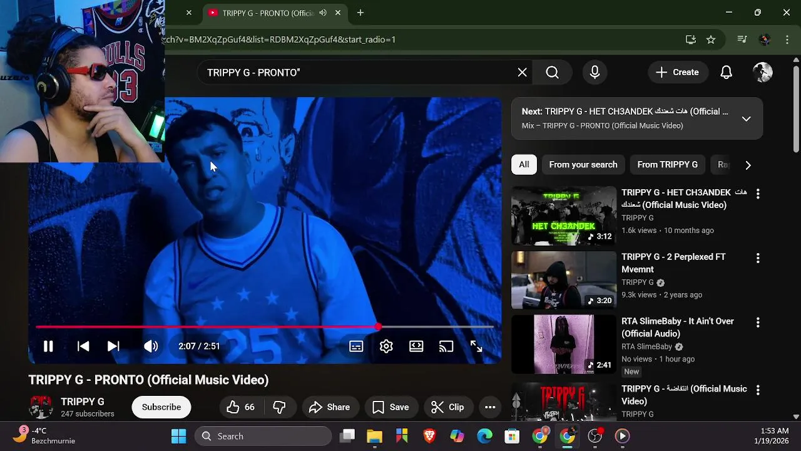Click the taskbar Search box

(263, 436)
